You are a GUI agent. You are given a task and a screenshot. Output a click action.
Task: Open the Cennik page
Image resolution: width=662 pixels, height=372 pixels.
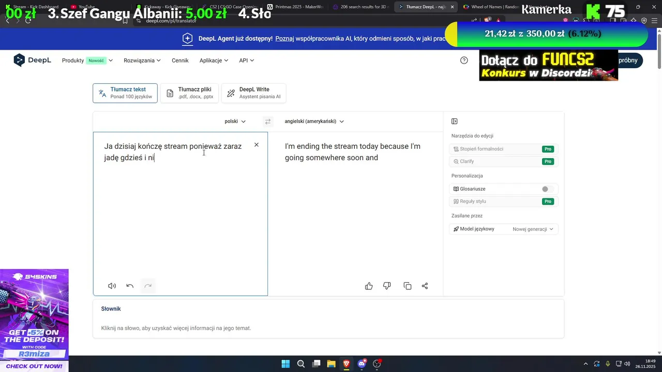coord(180,60)
